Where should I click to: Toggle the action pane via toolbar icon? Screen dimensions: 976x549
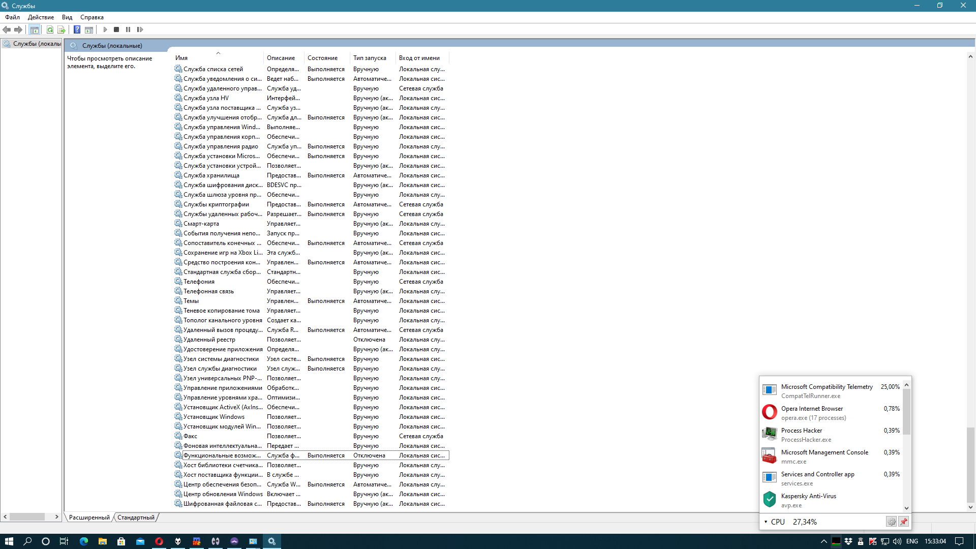pyautogui.click(x=89, y=29)
